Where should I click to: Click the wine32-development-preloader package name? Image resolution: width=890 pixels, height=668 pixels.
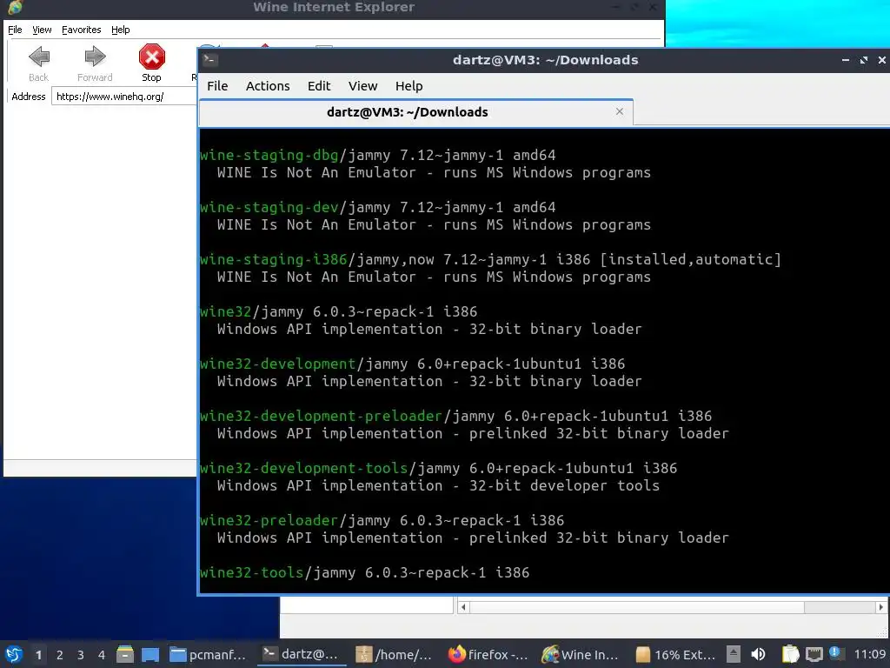click(x=321, y=416)
